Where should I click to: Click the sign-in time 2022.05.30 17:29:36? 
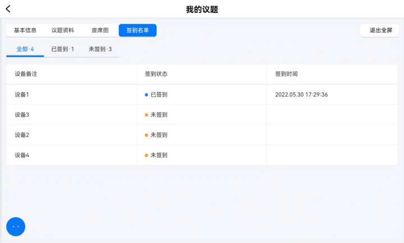coord(301,95)
